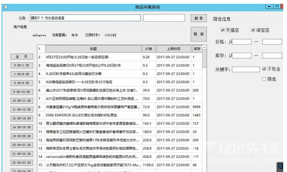Click the table scrollbar up arrow
287x172 pixels.
[x=204, y=47]
